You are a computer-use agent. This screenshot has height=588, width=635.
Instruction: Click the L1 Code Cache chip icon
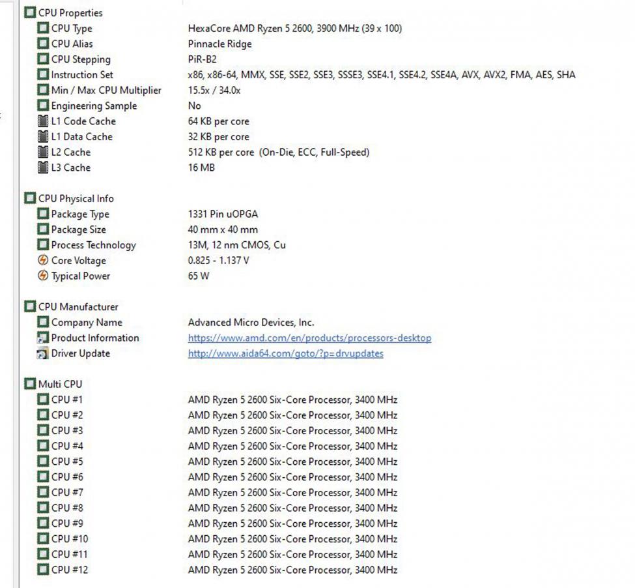click(43, 121)
